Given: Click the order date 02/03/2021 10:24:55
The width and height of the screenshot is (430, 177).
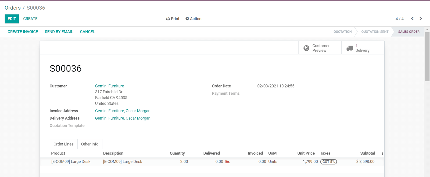Looking at the screenshot, I should pyautogui.click(x=276, y=86).
